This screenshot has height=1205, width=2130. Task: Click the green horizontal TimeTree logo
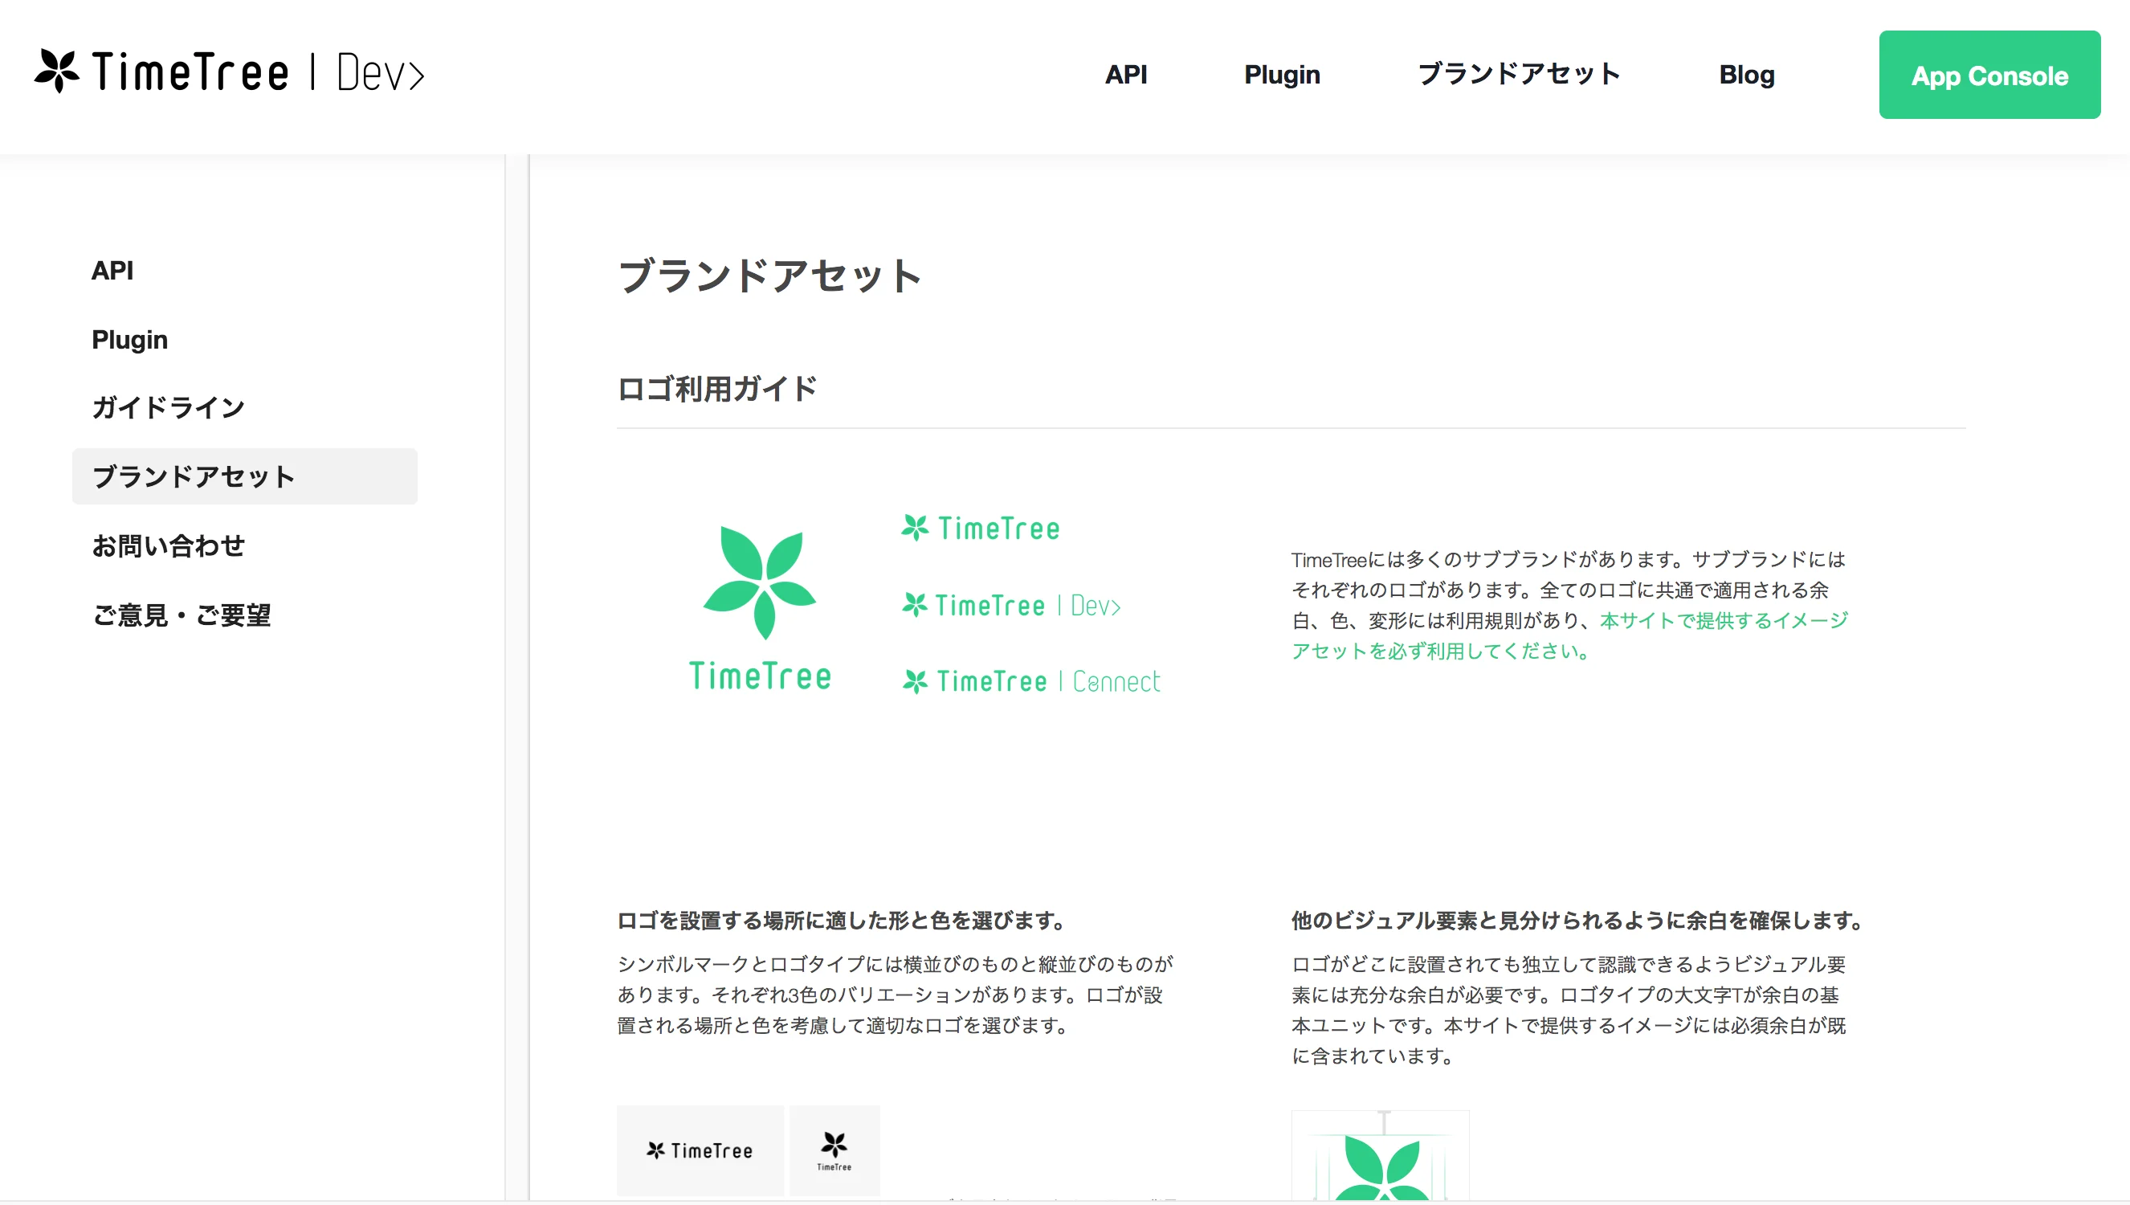pos(980,528)
